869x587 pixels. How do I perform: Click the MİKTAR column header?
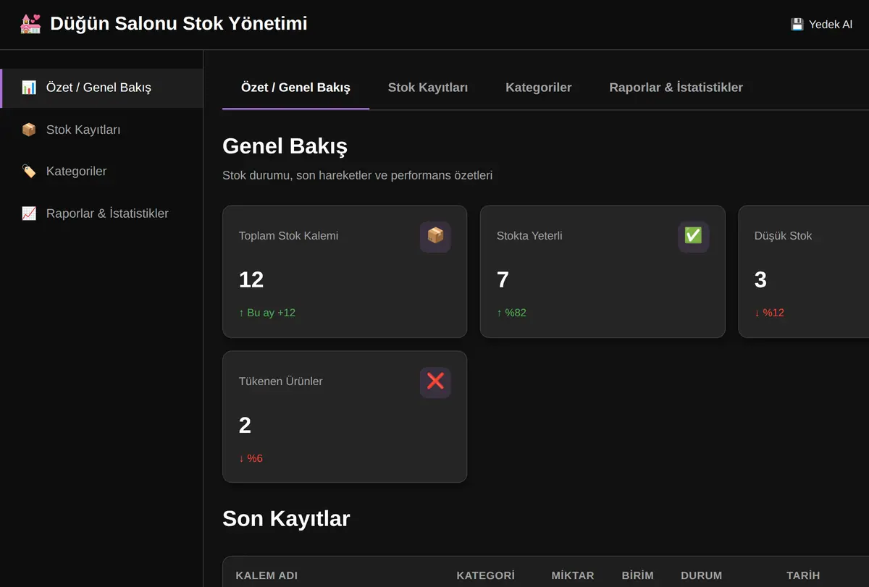[x=573, y=575]
